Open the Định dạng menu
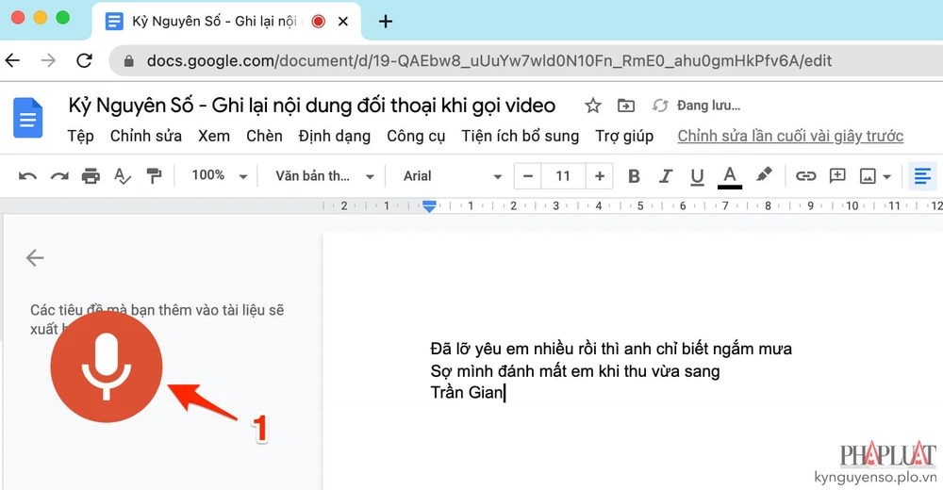The image size is (943, 490). [x=334, y=136]
